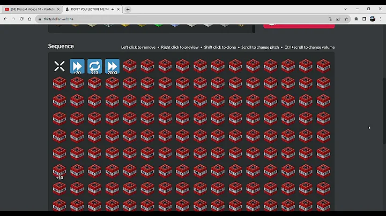Remove the +20 speed-up icon

click(x=77, y=66)
